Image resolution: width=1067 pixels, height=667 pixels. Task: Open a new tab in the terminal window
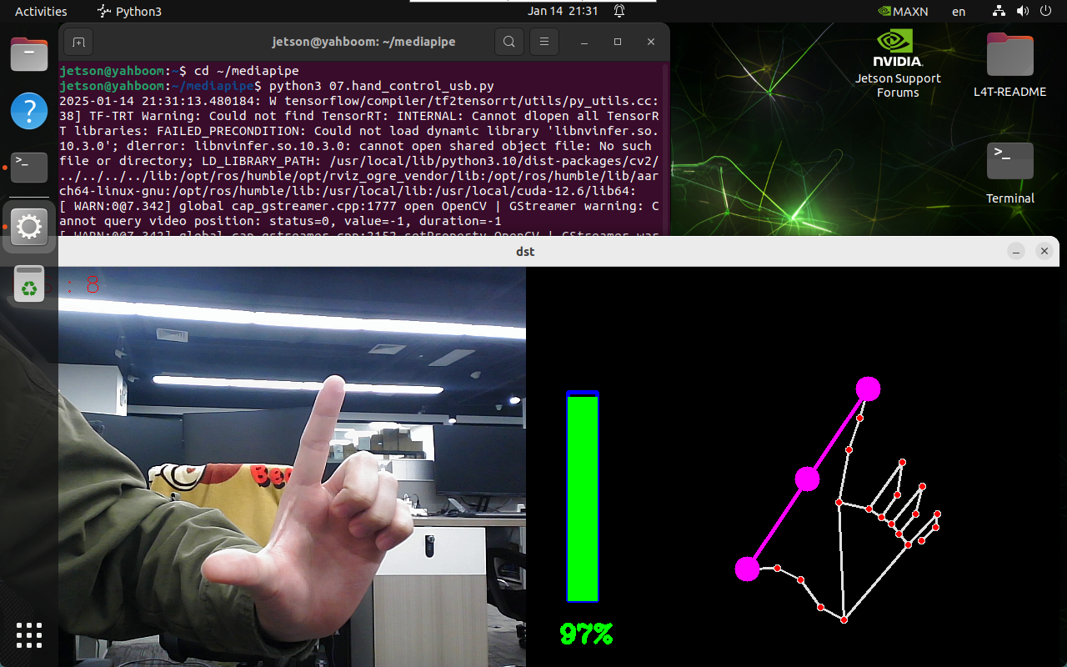78,42
